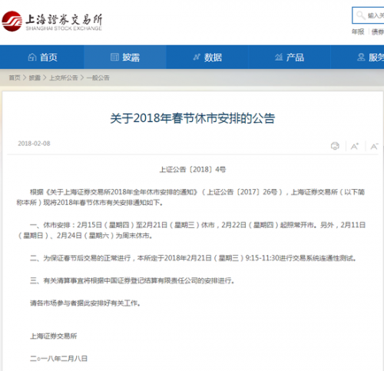Go to 上交所公告 in the breadcrumb
The image size is (384, 371).
pos(64,78)
